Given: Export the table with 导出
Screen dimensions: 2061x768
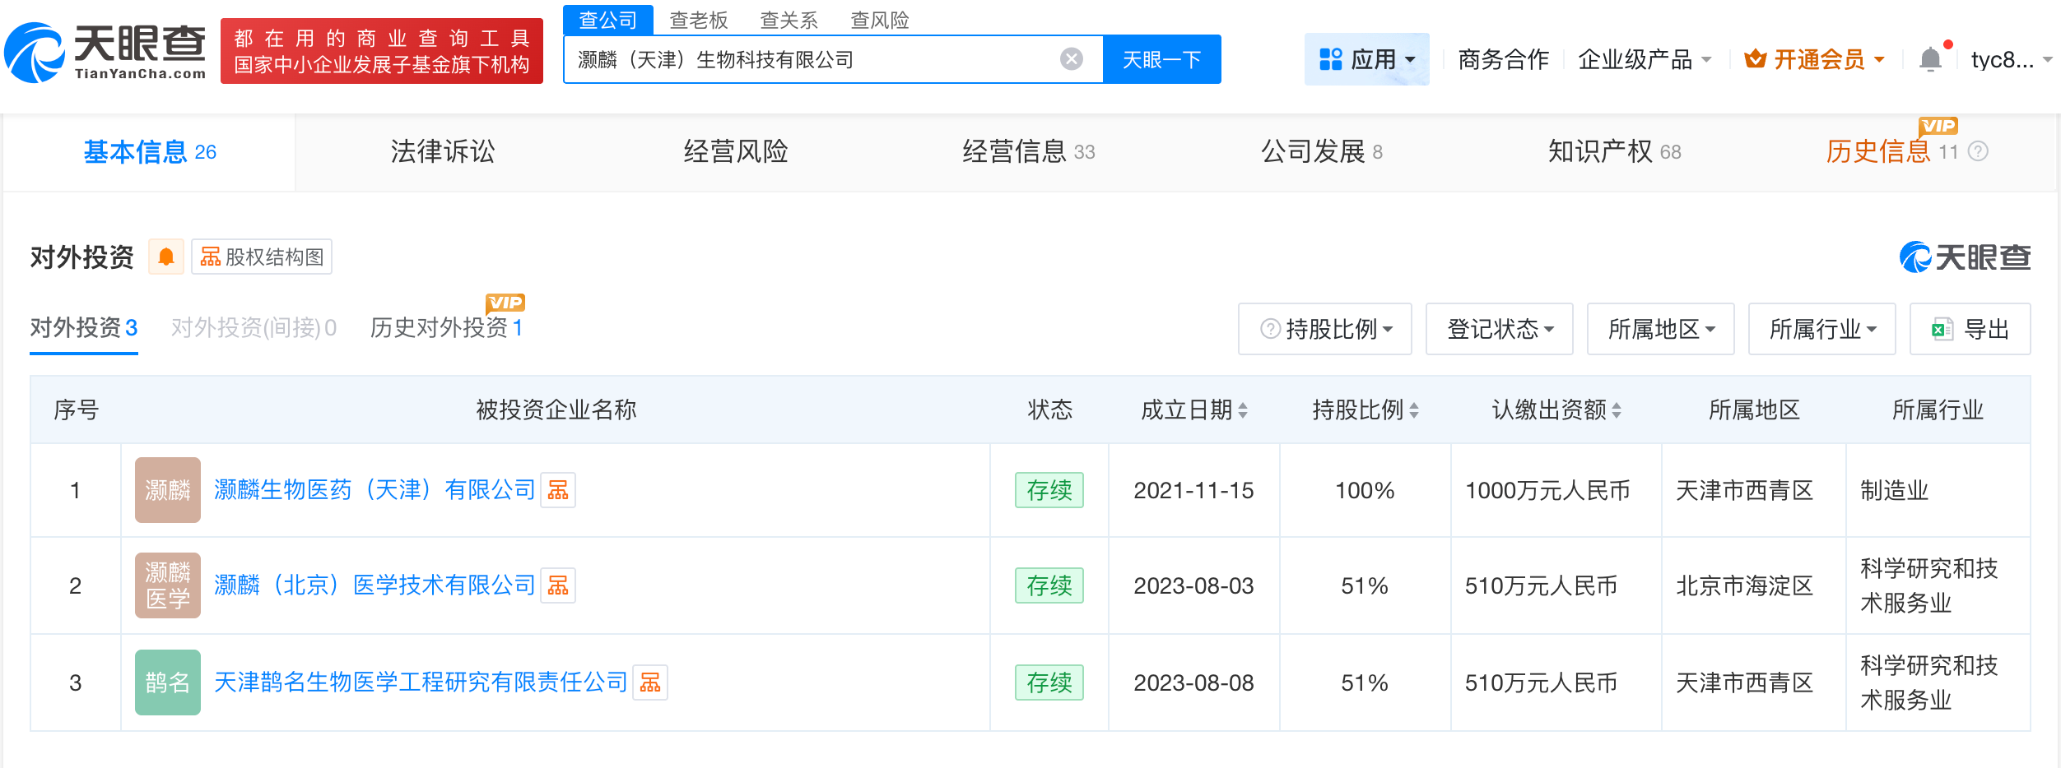Looking at the screenshot, I should point(1970,330).
